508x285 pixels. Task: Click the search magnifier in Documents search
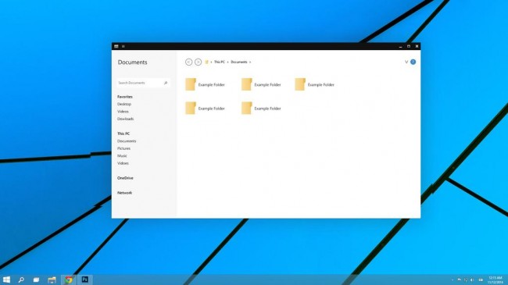tap(166, 83)
